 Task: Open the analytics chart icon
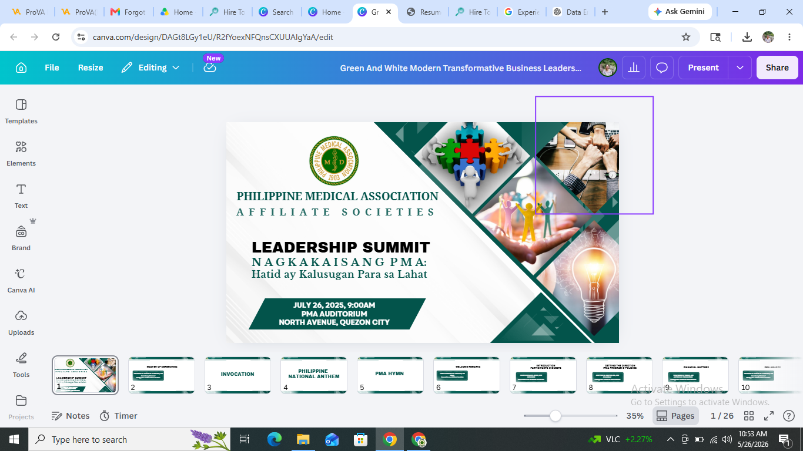(x=634, y=68)
